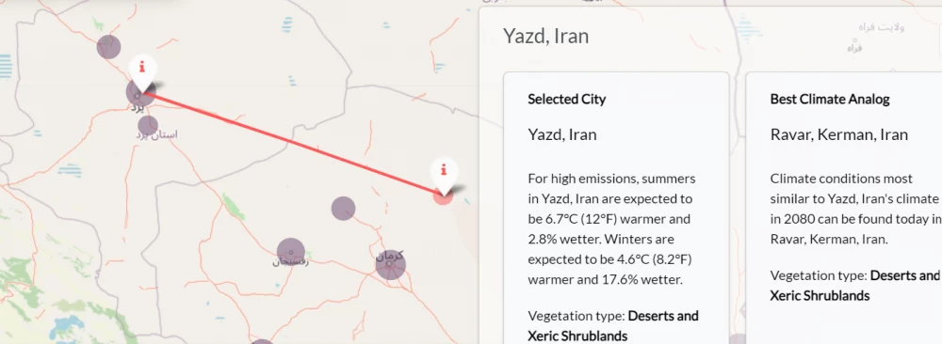This screenshot has height=344, width=942.
Task: Click the vegetation type text in the Best Climate Analog card
Action: tap(855, 286)
